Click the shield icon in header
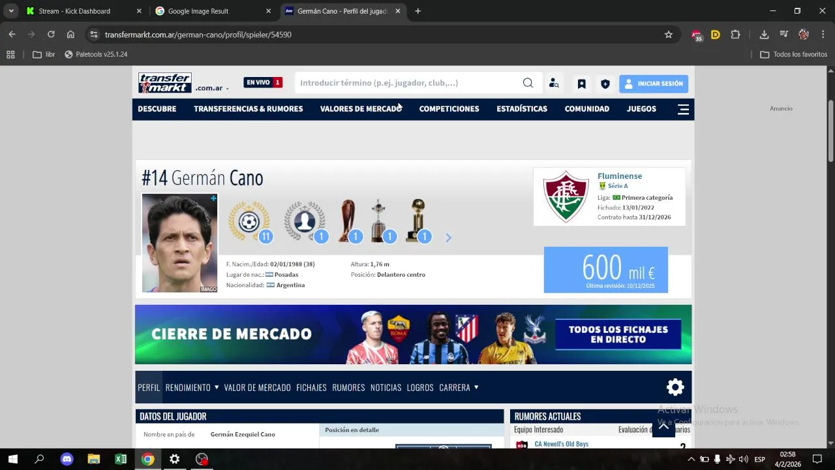The width and height of the screenshot is (835, 470). pos(605,84)
